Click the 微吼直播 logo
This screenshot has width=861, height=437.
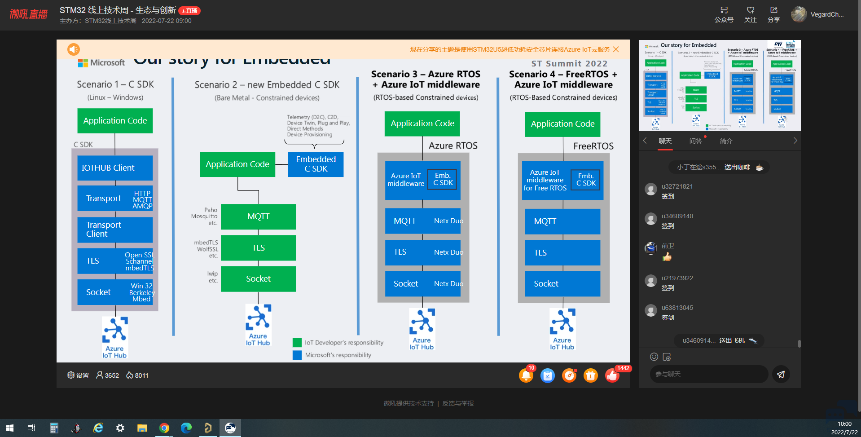[x=29, y=14]
